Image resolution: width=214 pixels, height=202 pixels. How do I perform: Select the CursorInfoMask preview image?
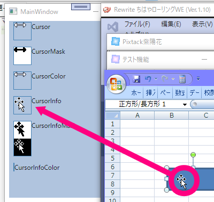coord(22,139)
